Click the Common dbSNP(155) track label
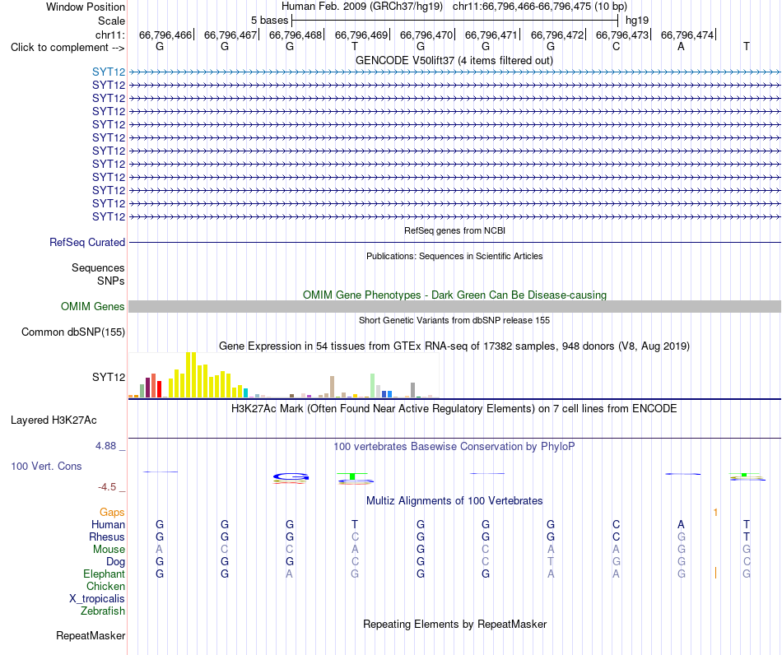Screen dimensions: 782x655 [72, 332]
